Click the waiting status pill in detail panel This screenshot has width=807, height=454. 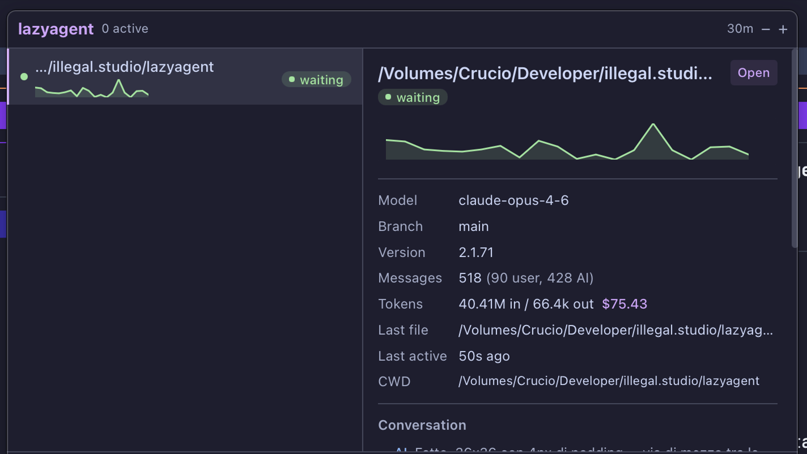412,97
